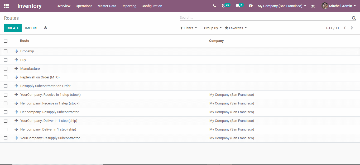The image size is (360, 165).
Task: Toggle the select-all checkbox in header
Action: coord(6,41)
